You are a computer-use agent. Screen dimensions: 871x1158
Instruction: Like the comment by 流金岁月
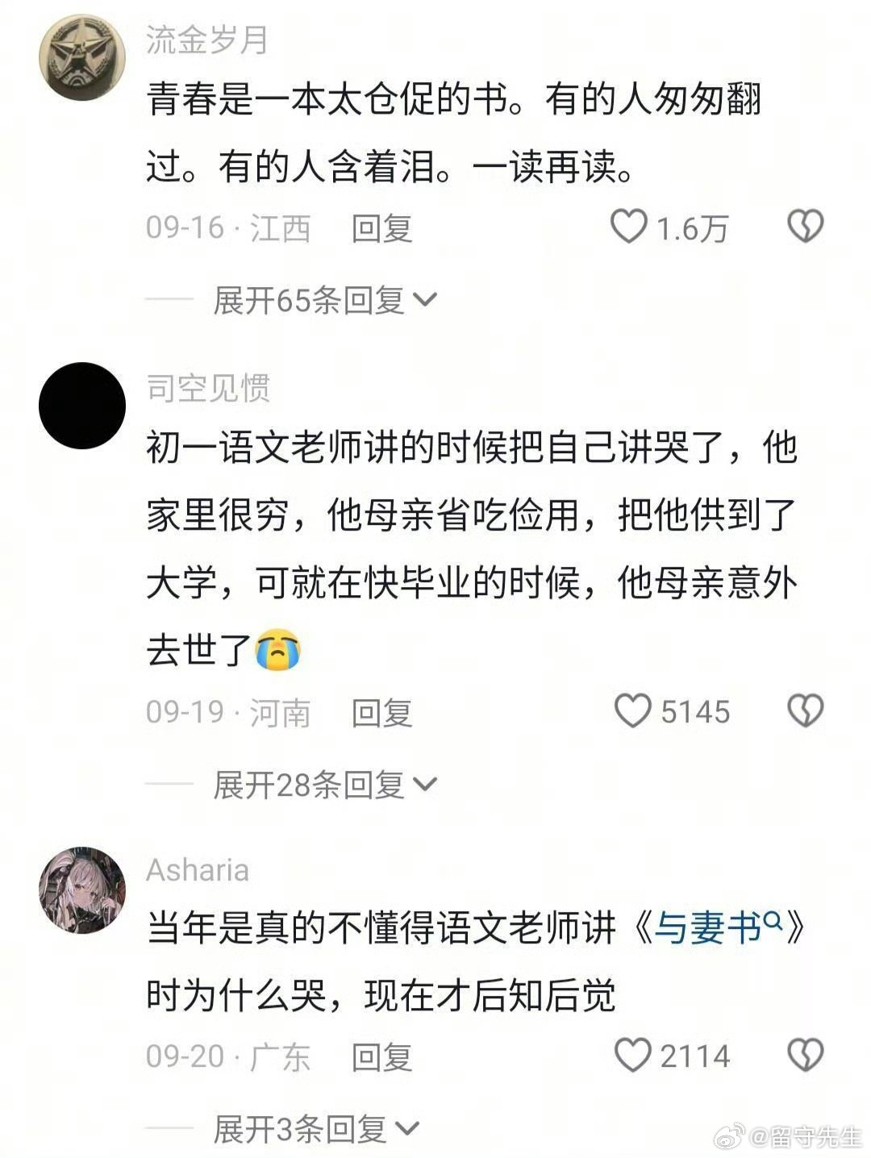(x=629, y=227)
